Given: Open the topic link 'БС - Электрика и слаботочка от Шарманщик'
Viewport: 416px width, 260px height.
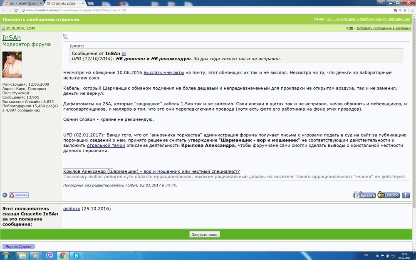Looking at the screenshot, I should (368, 19).
